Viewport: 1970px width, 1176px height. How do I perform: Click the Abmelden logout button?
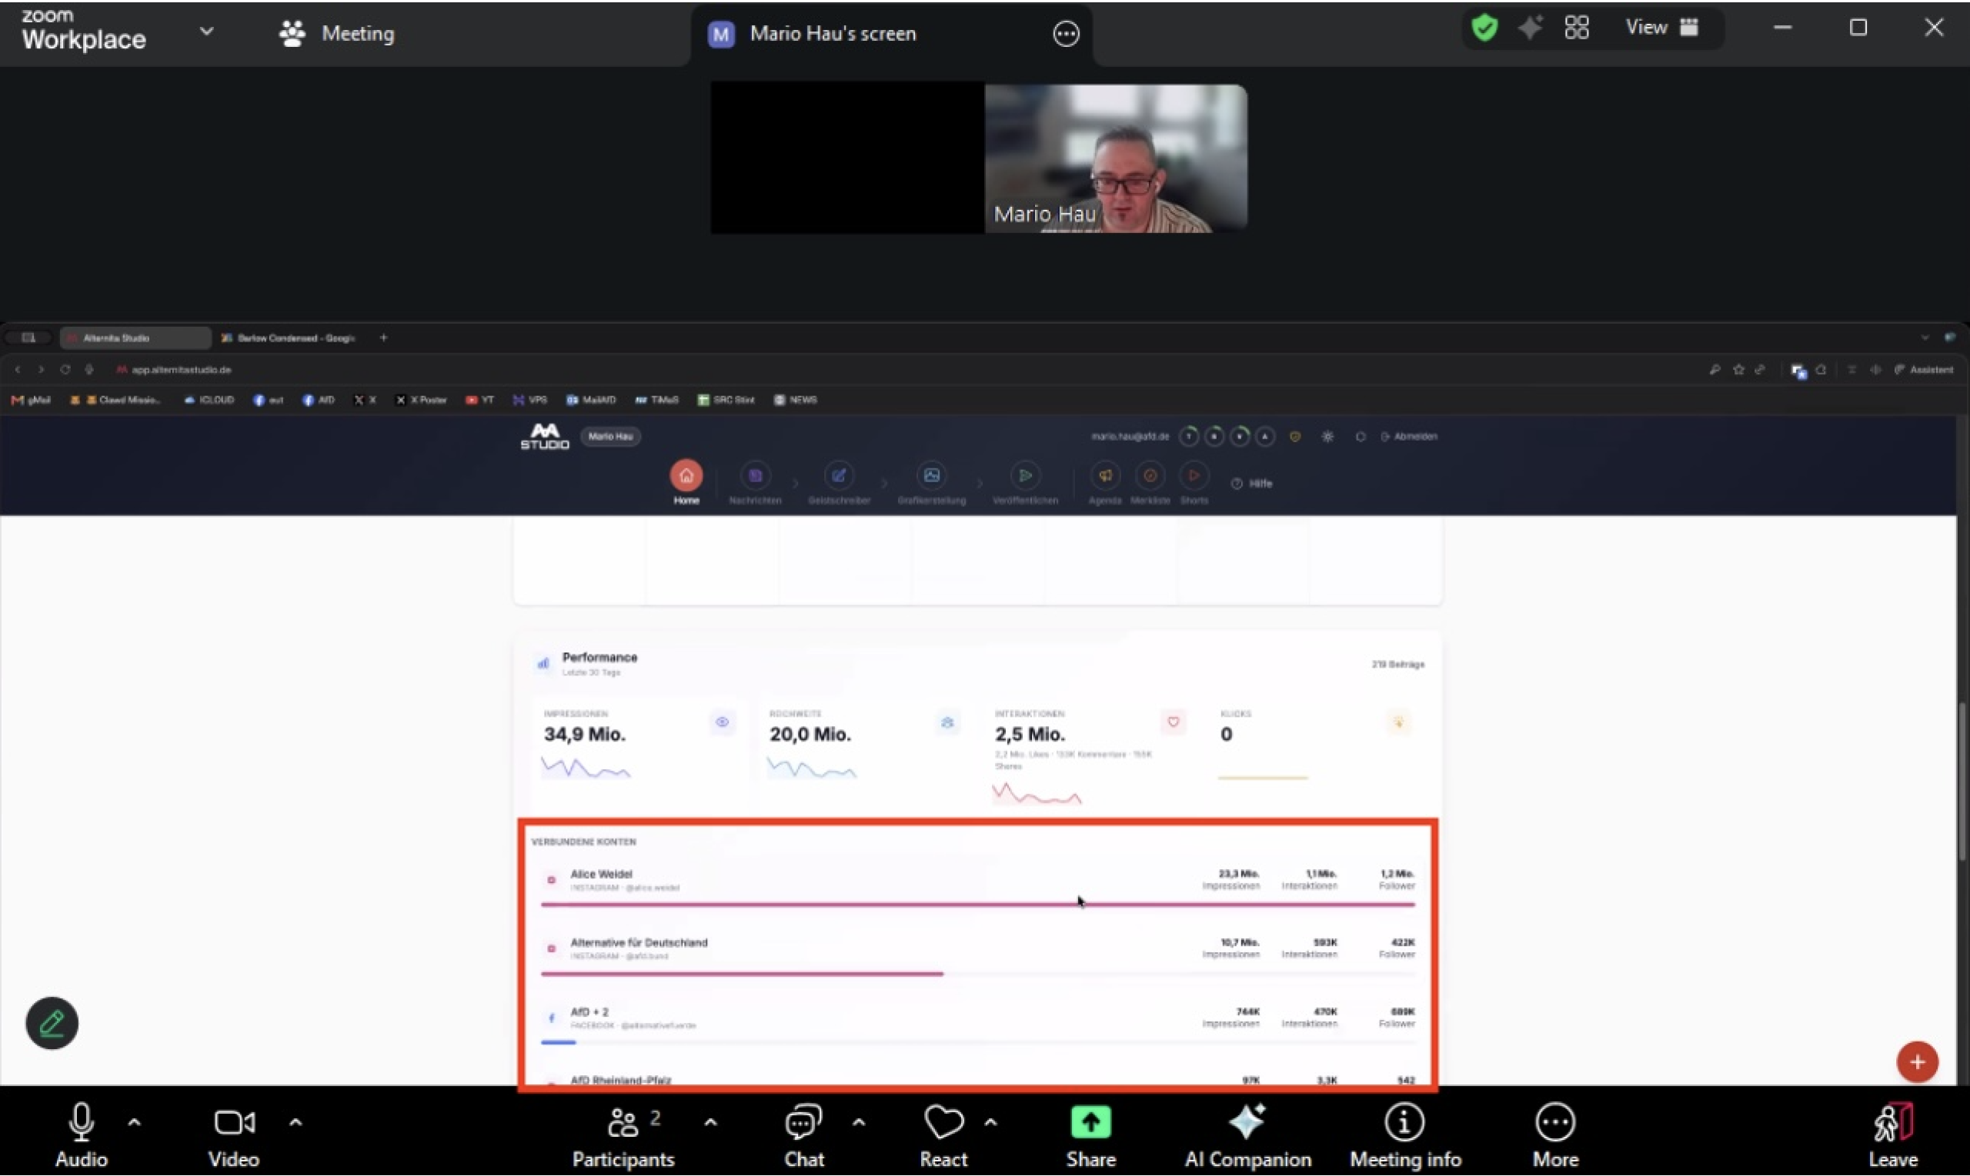[1409, 437]
